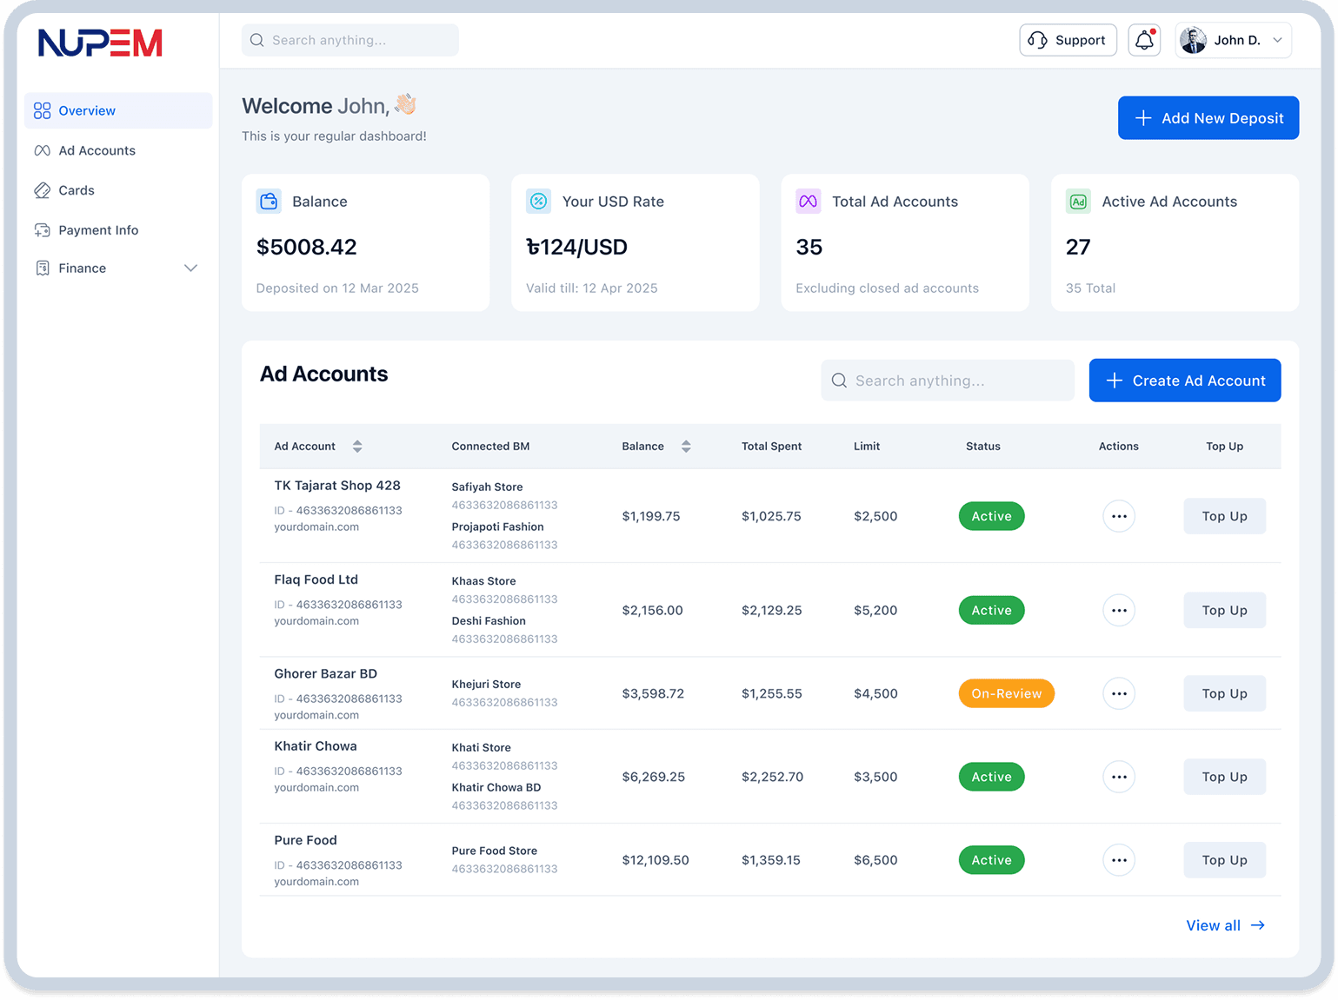The height and width of the screenshot is (1000, 1338).
Task: Sort table by Balance column
Action: click(x=686, y=447)
